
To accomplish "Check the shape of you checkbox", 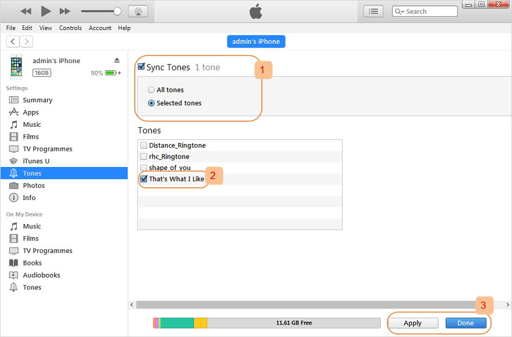I will click(x=143, y=168).
